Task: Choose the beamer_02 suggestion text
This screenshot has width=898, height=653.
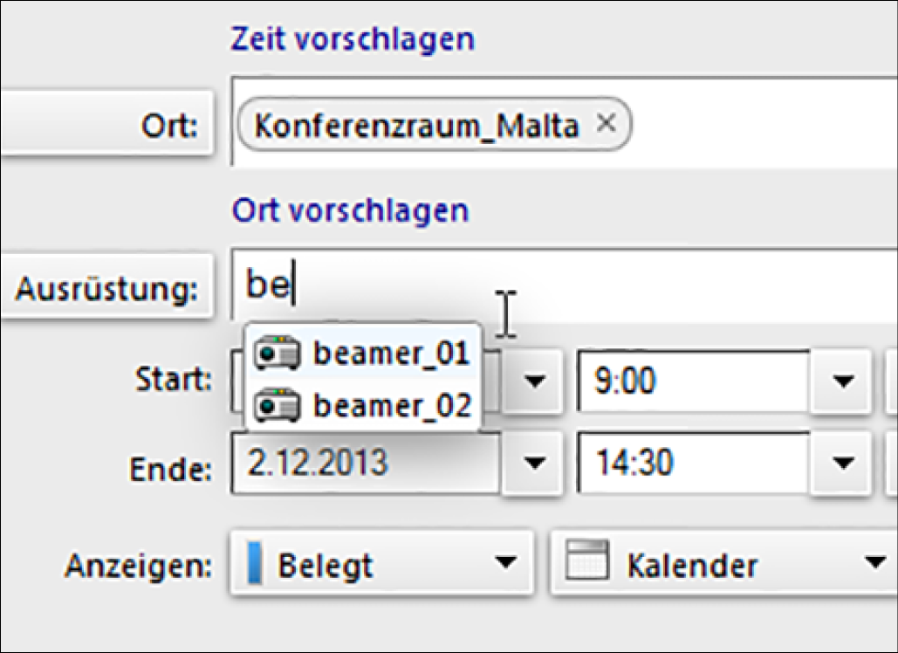Action: click(392, 405)
